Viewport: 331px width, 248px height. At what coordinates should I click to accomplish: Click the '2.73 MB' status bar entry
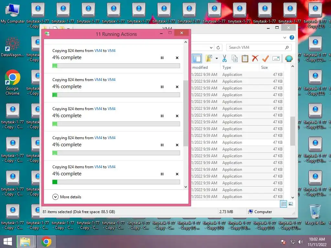coord(226,212)
